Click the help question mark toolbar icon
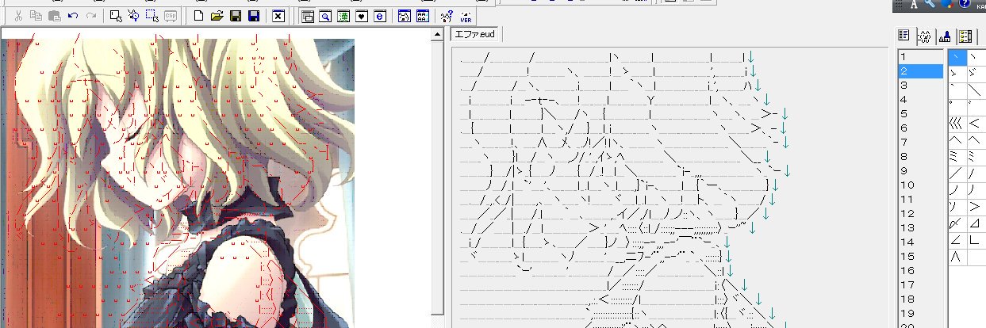 click(447, 16)
